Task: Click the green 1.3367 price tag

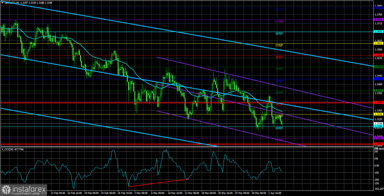Action: tap(379, 91)
